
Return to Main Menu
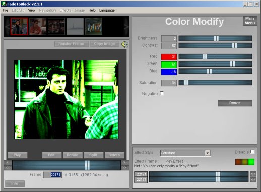[x=250, y=21]
